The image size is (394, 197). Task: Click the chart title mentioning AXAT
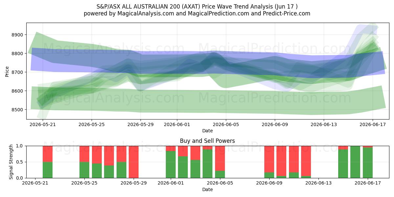point(197,7)
